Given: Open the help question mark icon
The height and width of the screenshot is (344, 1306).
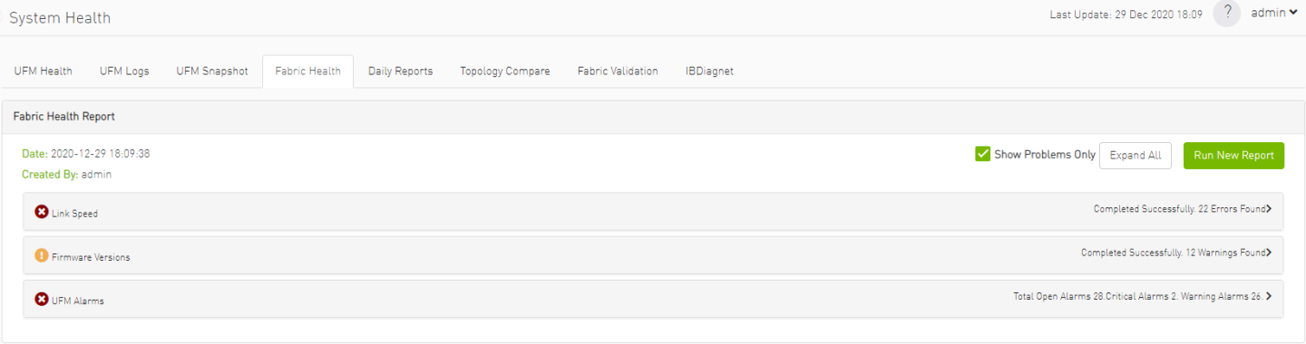Looking at the screenshot, I should pos(1226,13).
